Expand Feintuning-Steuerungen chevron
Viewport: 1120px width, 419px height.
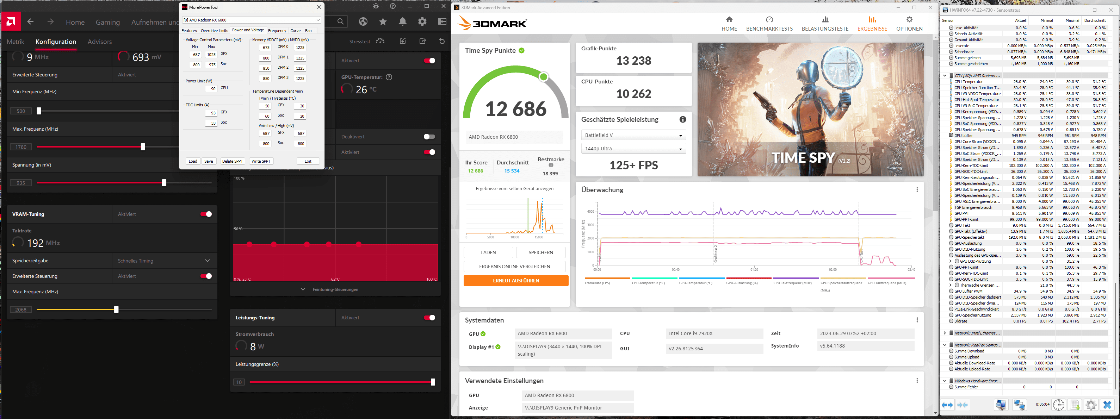(x=303, y=289)
